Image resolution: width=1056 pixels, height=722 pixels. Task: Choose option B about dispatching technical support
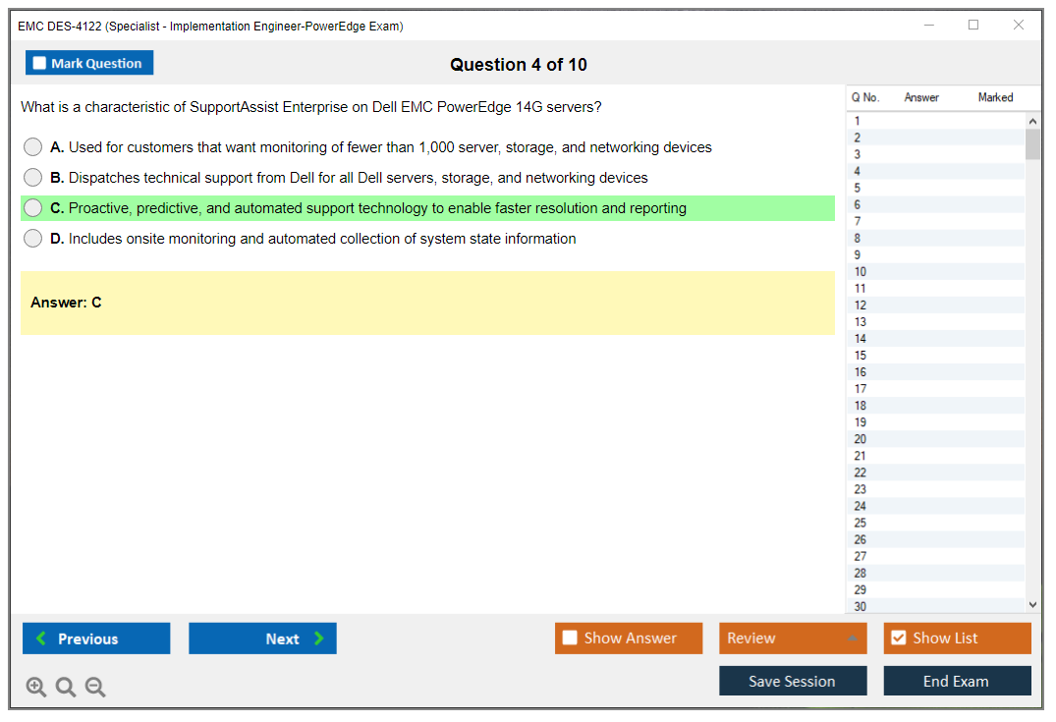(33, 178)
